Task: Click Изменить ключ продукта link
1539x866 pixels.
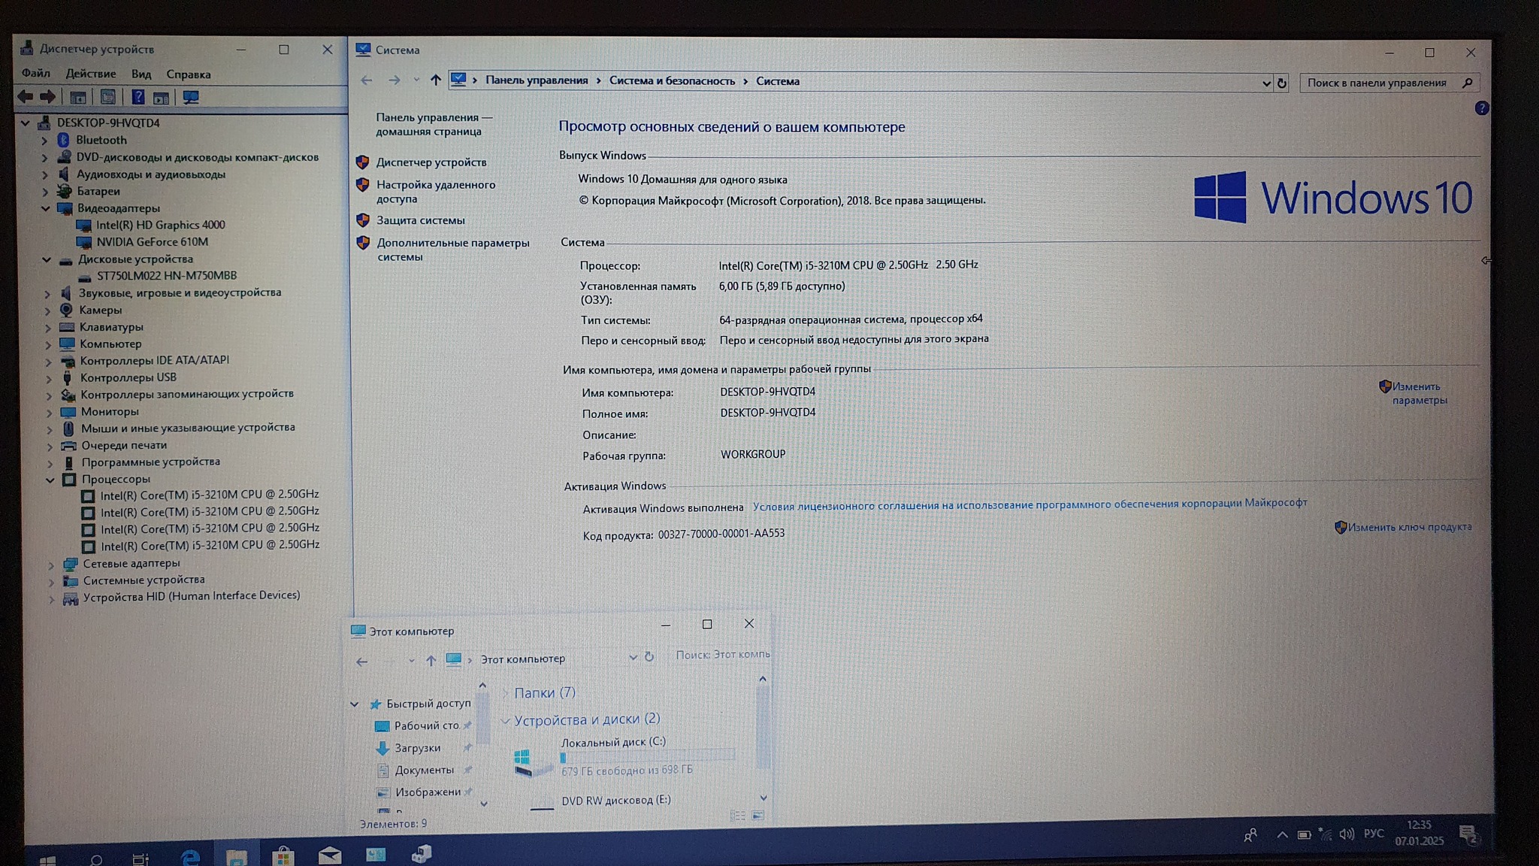Action: [1409, 527]
